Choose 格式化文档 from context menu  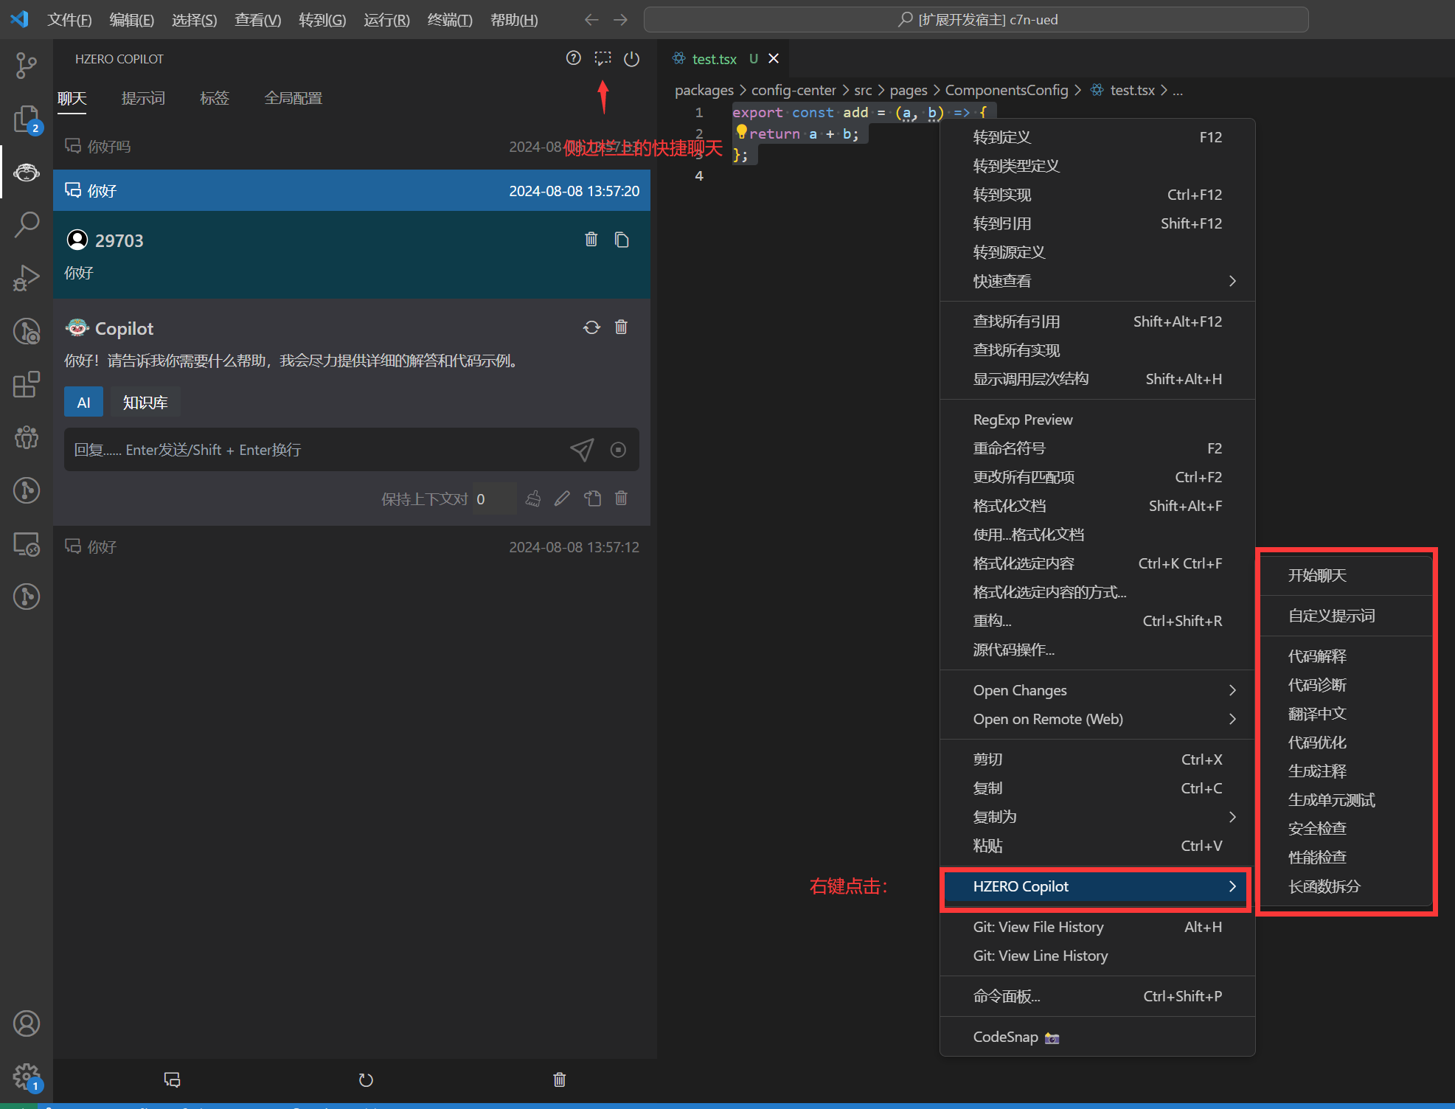pyautogui.click(x=1097, y=506)
